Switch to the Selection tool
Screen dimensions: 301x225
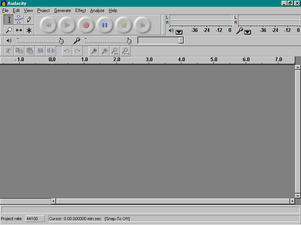9,20
